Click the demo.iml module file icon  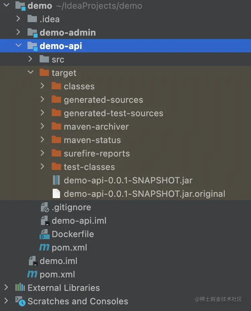pyautogui.click(x=33, y=261)
